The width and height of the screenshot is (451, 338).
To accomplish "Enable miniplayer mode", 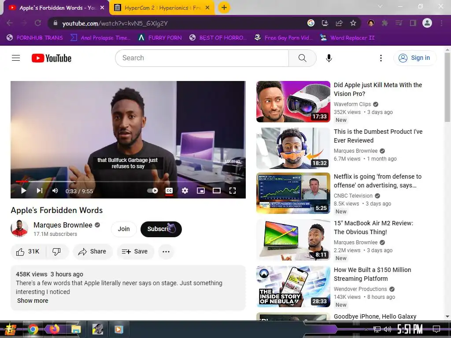I will (x=201, y=191).
